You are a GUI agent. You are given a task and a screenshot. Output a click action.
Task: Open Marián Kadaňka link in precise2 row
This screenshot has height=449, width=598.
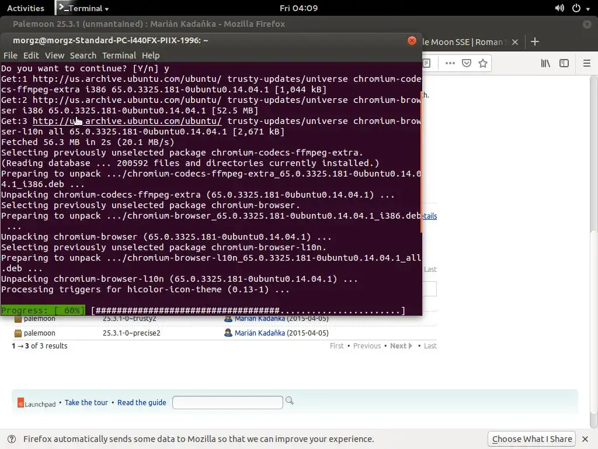click(x=260, y=333)
